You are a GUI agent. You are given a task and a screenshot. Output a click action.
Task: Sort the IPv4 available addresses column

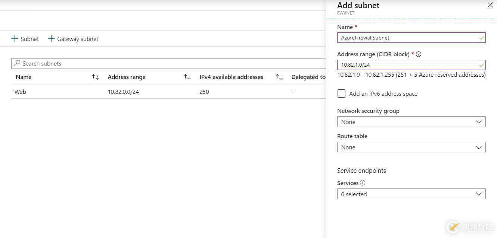point(279,77)
